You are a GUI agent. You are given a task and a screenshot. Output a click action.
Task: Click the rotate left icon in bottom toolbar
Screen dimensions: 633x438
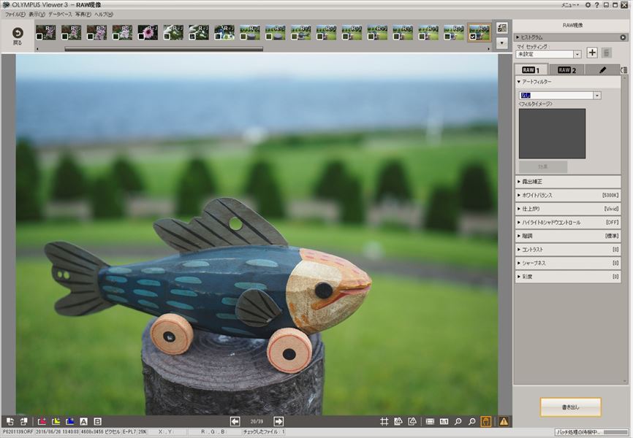pos(10,421)
